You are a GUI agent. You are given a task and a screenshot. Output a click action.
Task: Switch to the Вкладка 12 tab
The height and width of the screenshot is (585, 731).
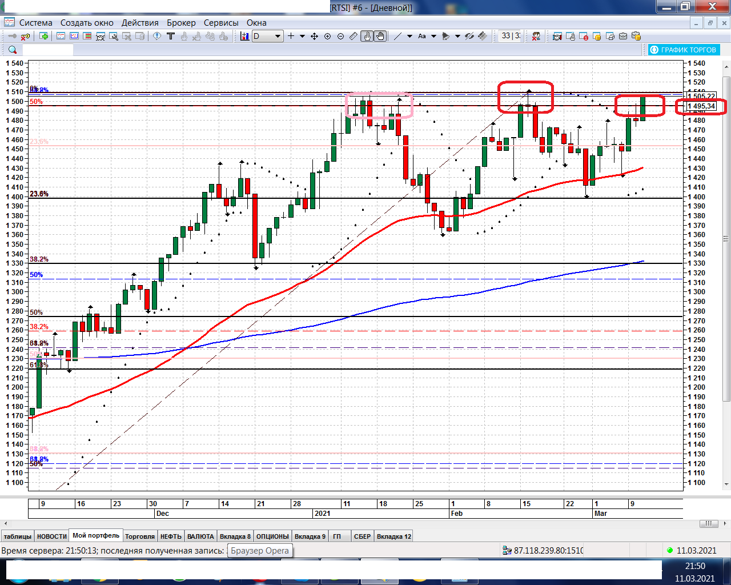tap(394, 536)
